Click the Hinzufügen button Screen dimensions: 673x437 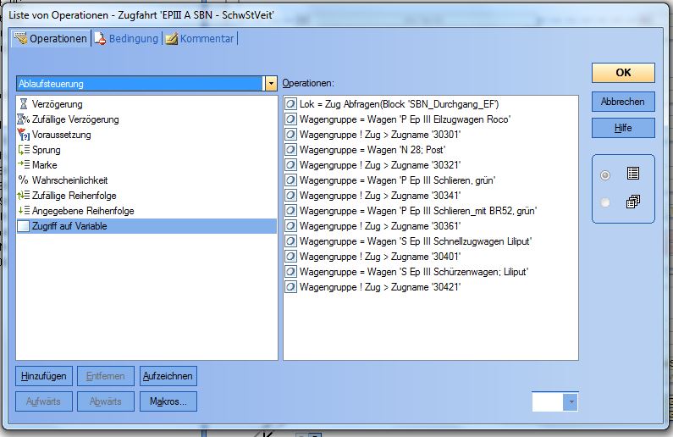43,376
